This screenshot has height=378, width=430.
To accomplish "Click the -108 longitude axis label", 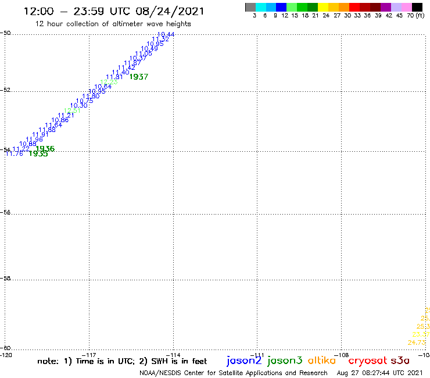I will tap(341, 355).
